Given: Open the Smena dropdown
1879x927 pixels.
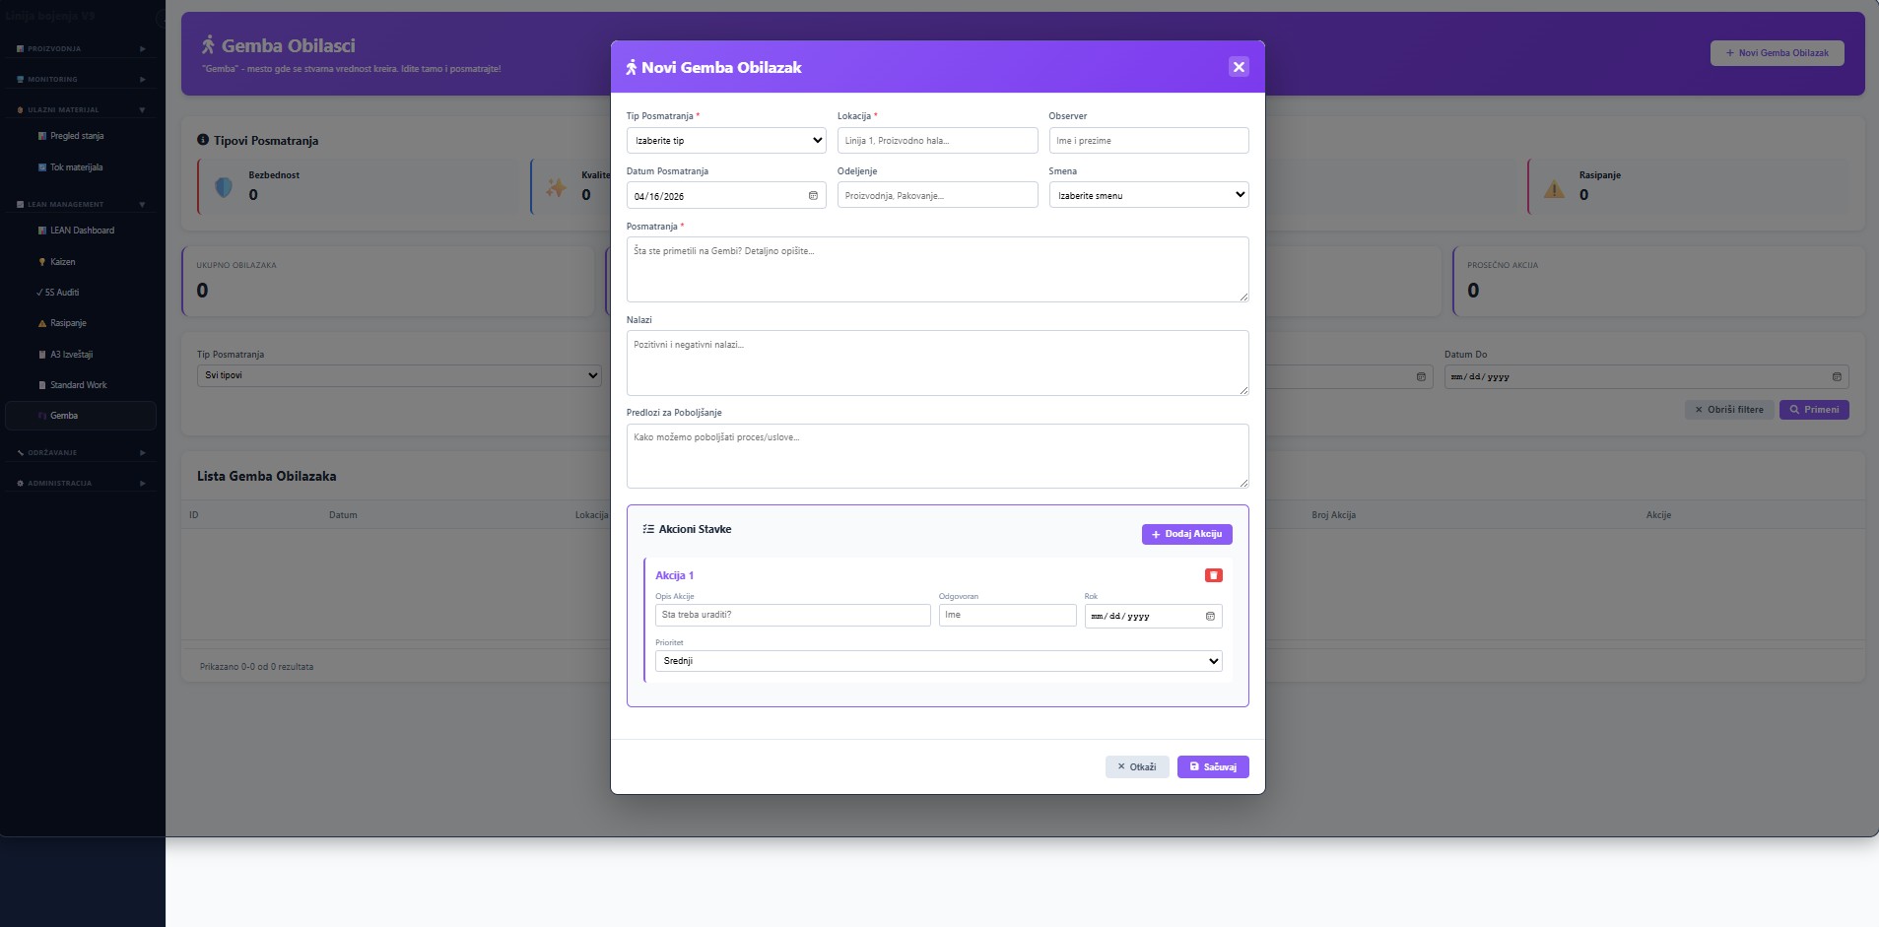Looking at the screenshot, I should 1149,195.
